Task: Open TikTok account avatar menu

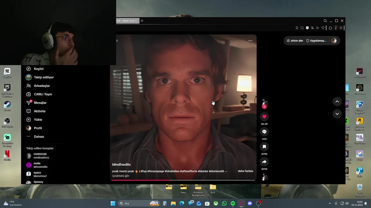Action: point(334,41)
